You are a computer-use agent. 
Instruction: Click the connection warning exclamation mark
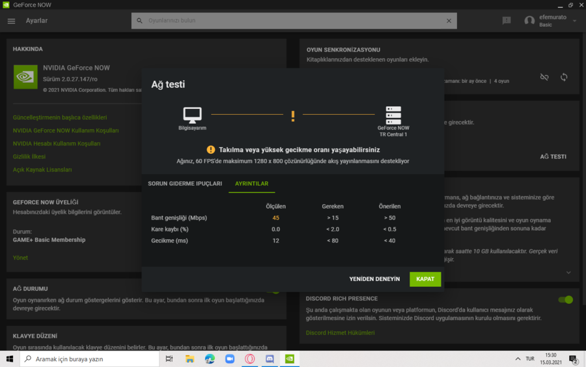tap(293, 116)
